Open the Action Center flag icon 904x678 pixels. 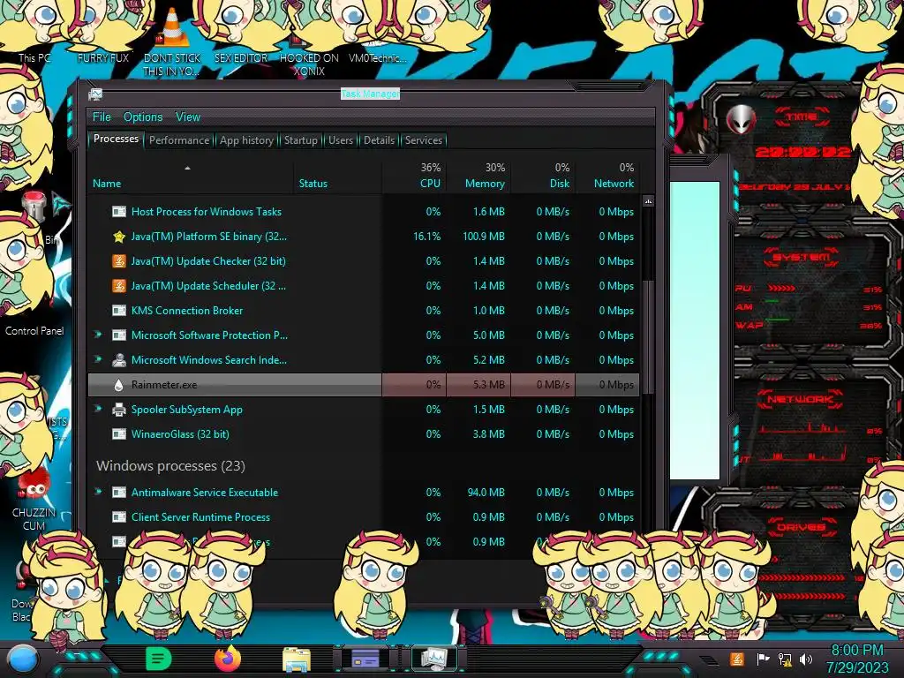pyautogui.click(x=762, y=659)
